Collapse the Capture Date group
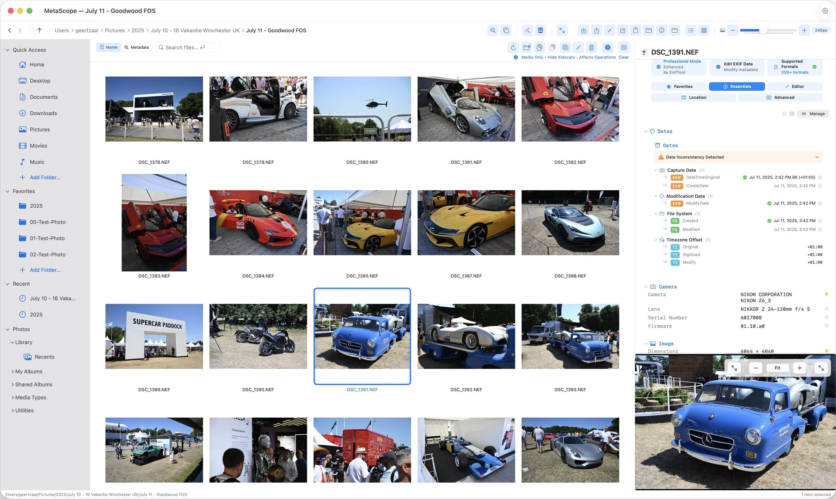This screenshot has height=499, width=836. point(656,170)
